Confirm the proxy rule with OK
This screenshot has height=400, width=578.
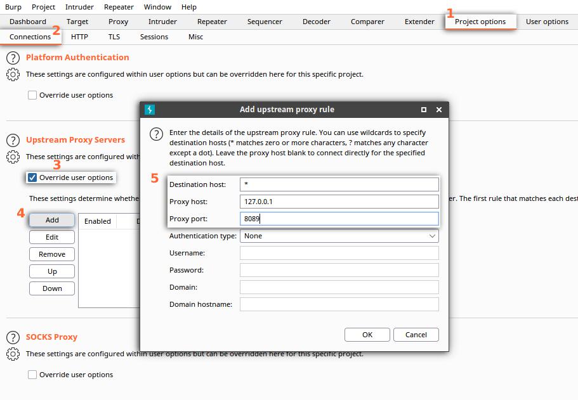pos(367,335)
